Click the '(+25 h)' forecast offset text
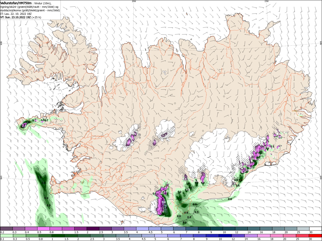 [36, 17]
